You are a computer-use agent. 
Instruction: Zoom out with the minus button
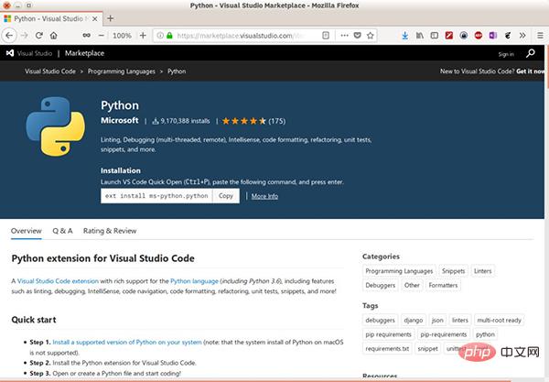(102, 36)
